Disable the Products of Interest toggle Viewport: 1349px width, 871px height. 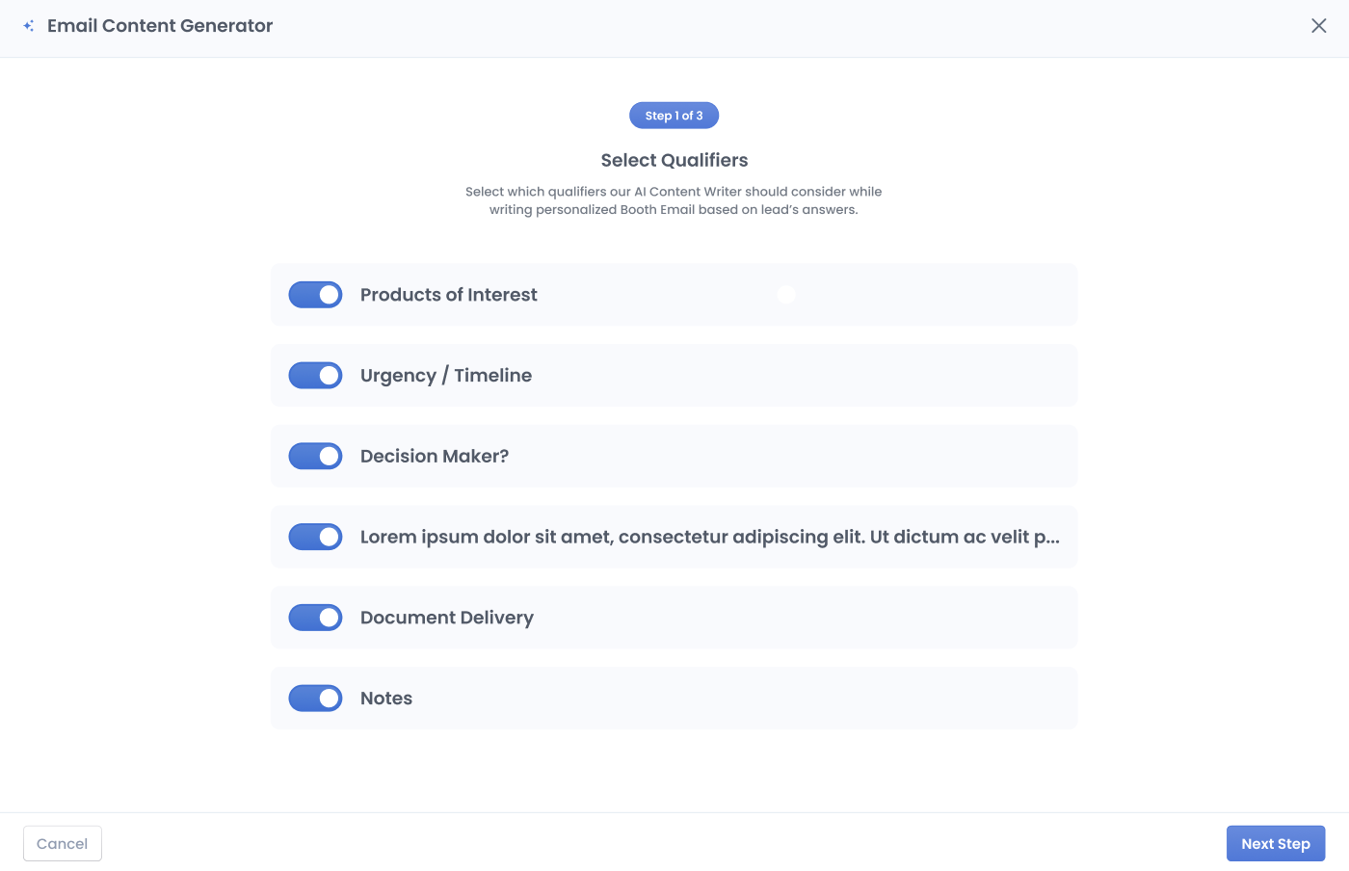(316, 295)
